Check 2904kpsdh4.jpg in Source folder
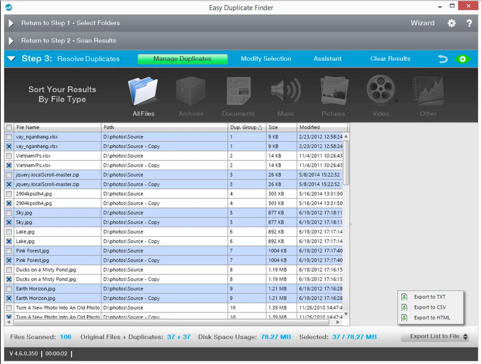481x364 pixels. 9,194
